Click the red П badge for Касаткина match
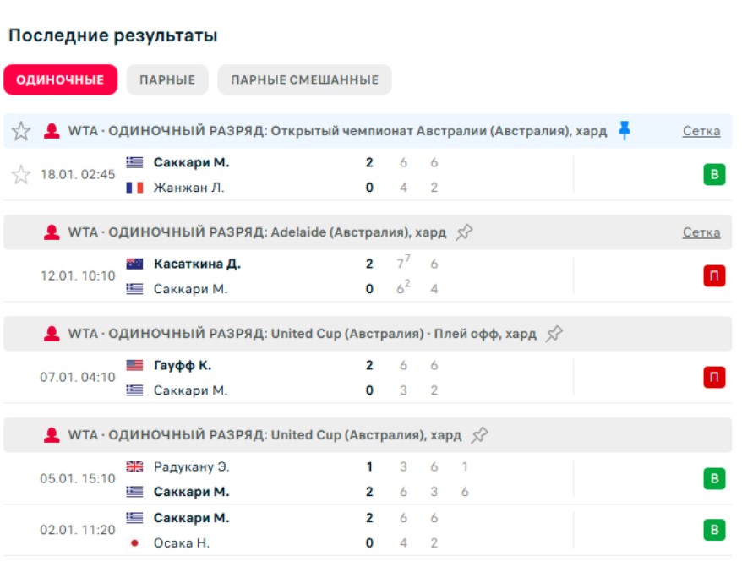The height and width of the screenshot is (567, 742). [714, 276]
